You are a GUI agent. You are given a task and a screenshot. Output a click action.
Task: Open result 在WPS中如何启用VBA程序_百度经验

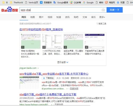pyautogui.click(x=41, y=29)
